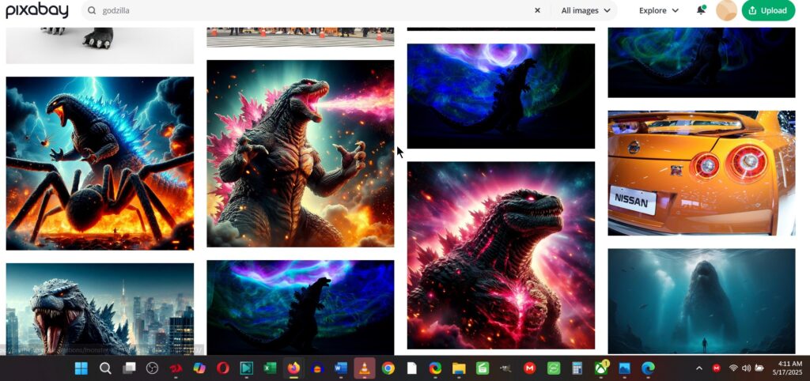Open Microsoft Edge at taskbar end

(x=649, y=368)
